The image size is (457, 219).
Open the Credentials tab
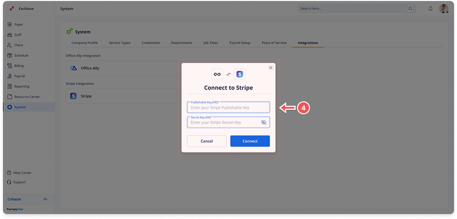click(x=151, y=43)
